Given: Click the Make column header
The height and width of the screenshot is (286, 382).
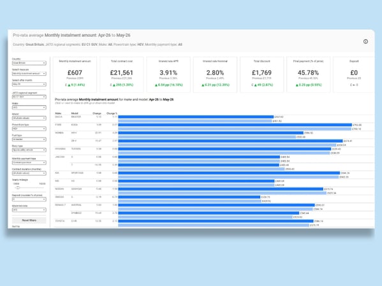Looking at the screenshot, I should pyautogui.click(x=58, y=113).
